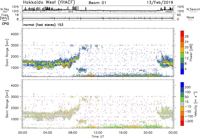Click the date '13/Feb/2019'
Viewport: 200px width, 138px height.
[160, 2]
